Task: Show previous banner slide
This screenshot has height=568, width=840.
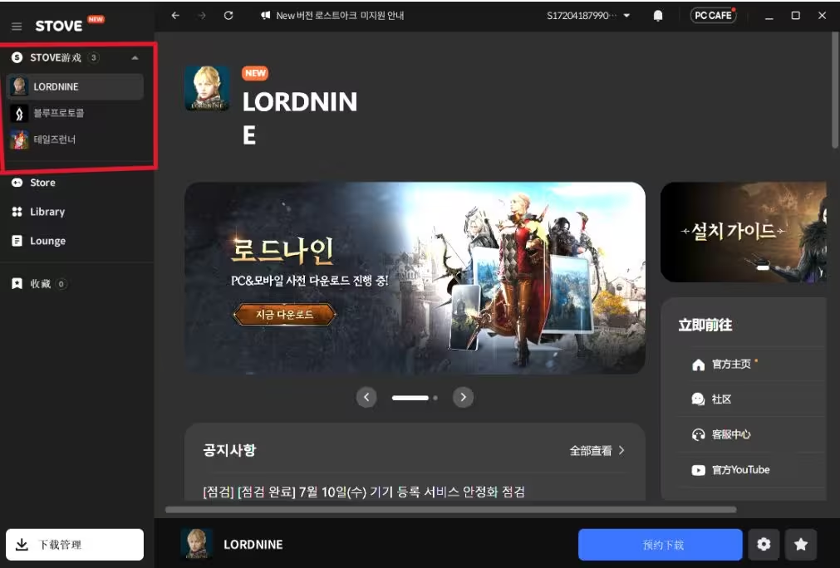Action: point(366,397)
